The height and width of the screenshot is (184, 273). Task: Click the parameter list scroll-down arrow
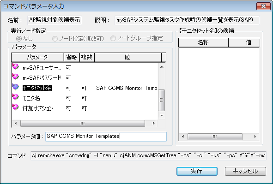[162, 116]
